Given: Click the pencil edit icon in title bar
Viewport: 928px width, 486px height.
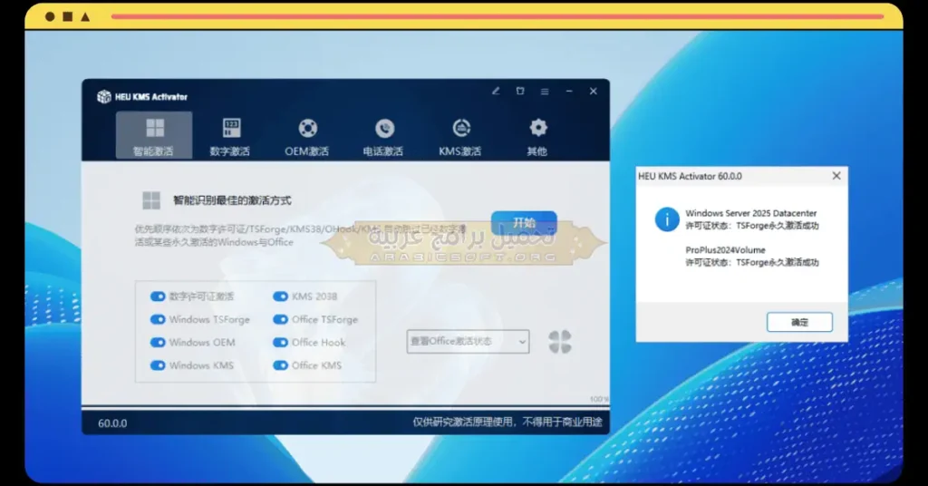Looking at the screenshot, I should coord(496,92).
